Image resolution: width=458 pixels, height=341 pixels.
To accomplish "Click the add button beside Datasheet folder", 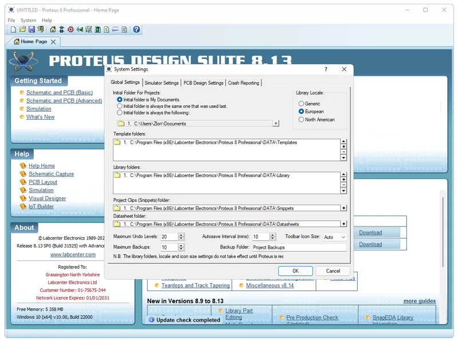I will pos(343,224).
